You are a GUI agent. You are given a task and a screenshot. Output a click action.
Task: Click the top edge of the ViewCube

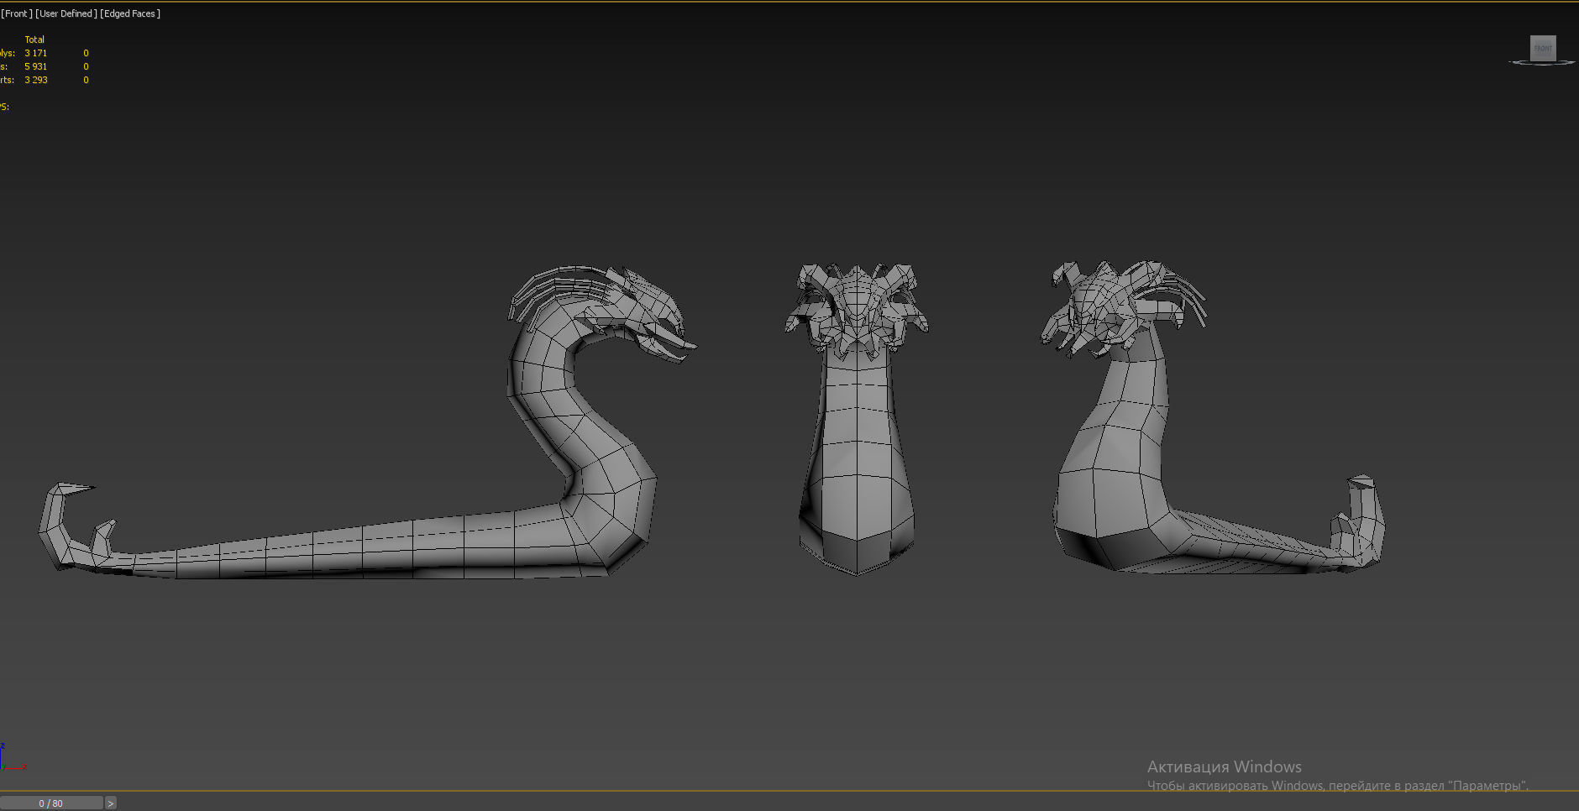click(x=1543, y=35)
